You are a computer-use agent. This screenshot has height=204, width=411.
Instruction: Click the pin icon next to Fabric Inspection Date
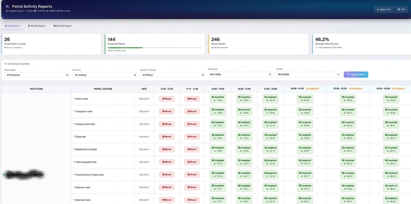click(x=74, y=162)
